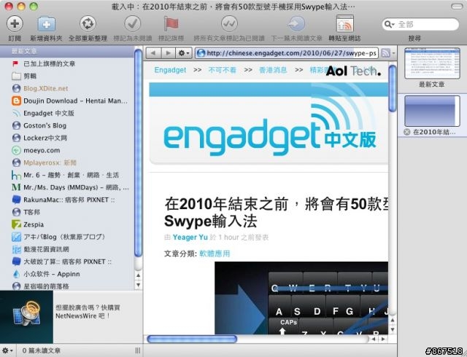The height and width of the screenshot is (357, 467).
Task: Select the flagged articles row
Action: click(67, 63)
